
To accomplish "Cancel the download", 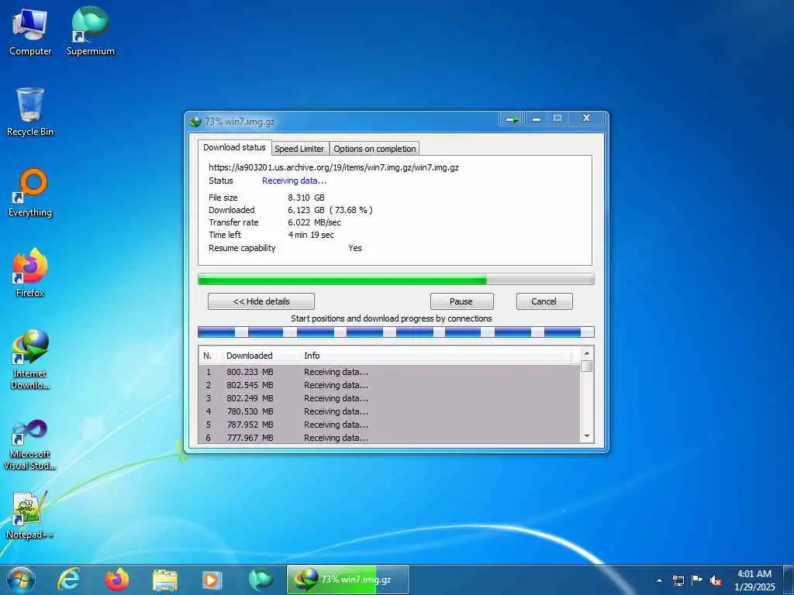I will point(544,301).
